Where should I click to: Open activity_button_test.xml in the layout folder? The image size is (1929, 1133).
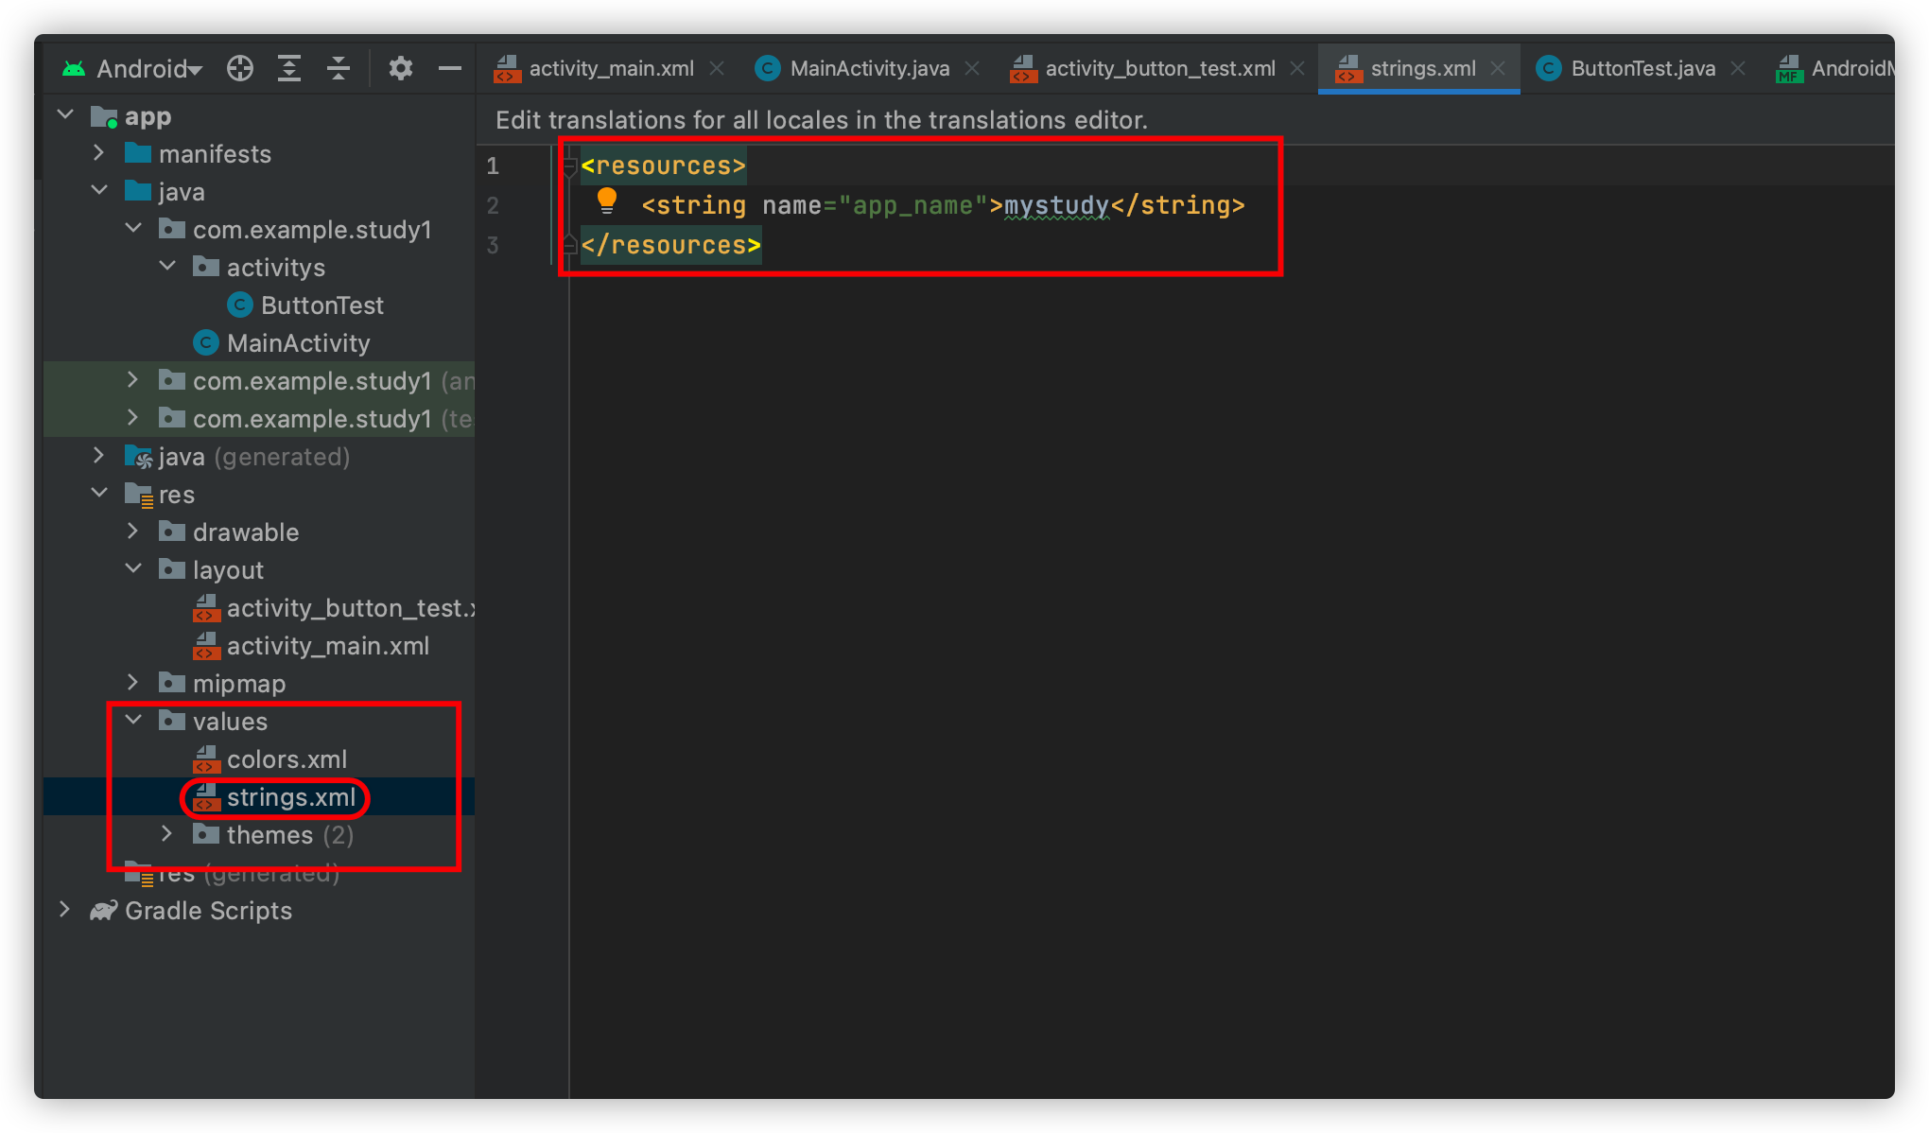350,608
